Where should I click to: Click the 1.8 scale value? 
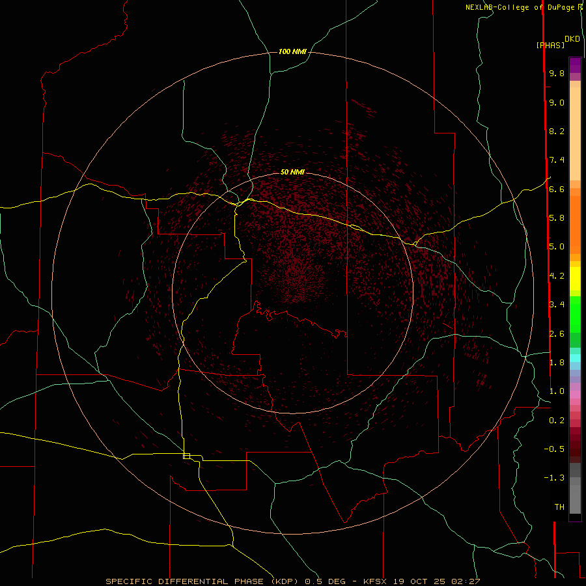pos(557,363)
